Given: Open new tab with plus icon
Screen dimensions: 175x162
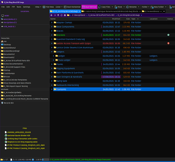Looking at the screenshot, I should pos(164,11).
